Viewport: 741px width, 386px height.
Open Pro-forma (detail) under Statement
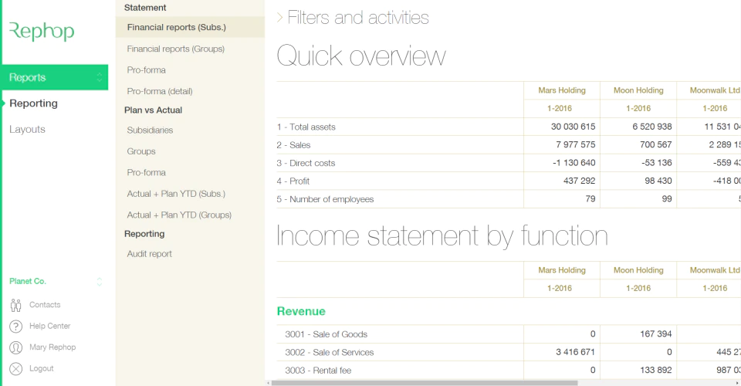click(160, 91)
